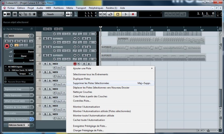Viewport: 224px width, 134px height.
Task: Go to previous marker in transport
Action: click(x=101, y=14)
